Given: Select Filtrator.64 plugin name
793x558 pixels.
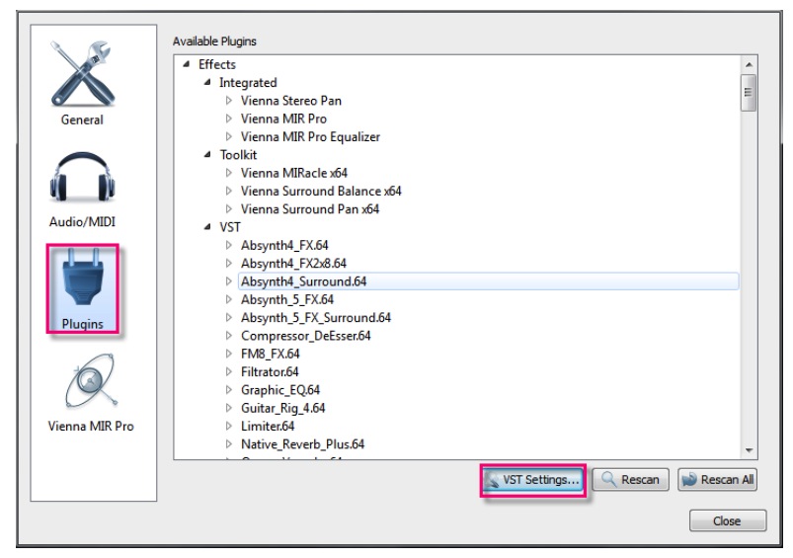Looking at the screenshot, I should tap(270, 371).
